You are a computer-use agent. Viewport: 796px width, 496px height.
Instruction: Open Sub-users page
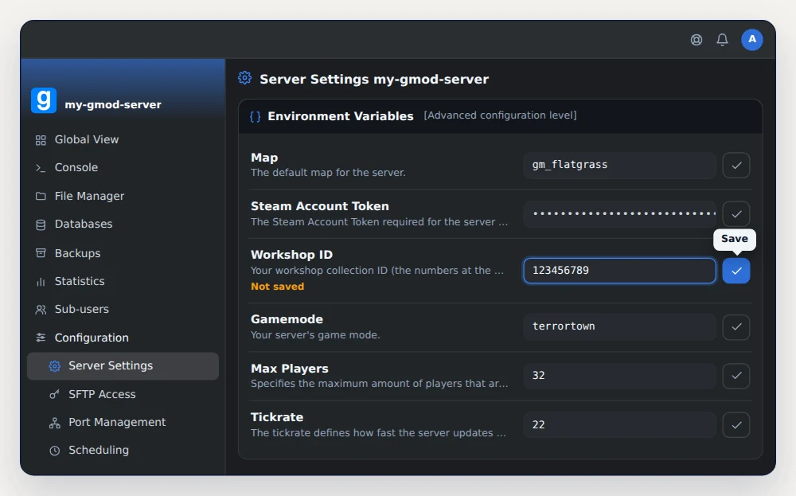tap(123, 309)
